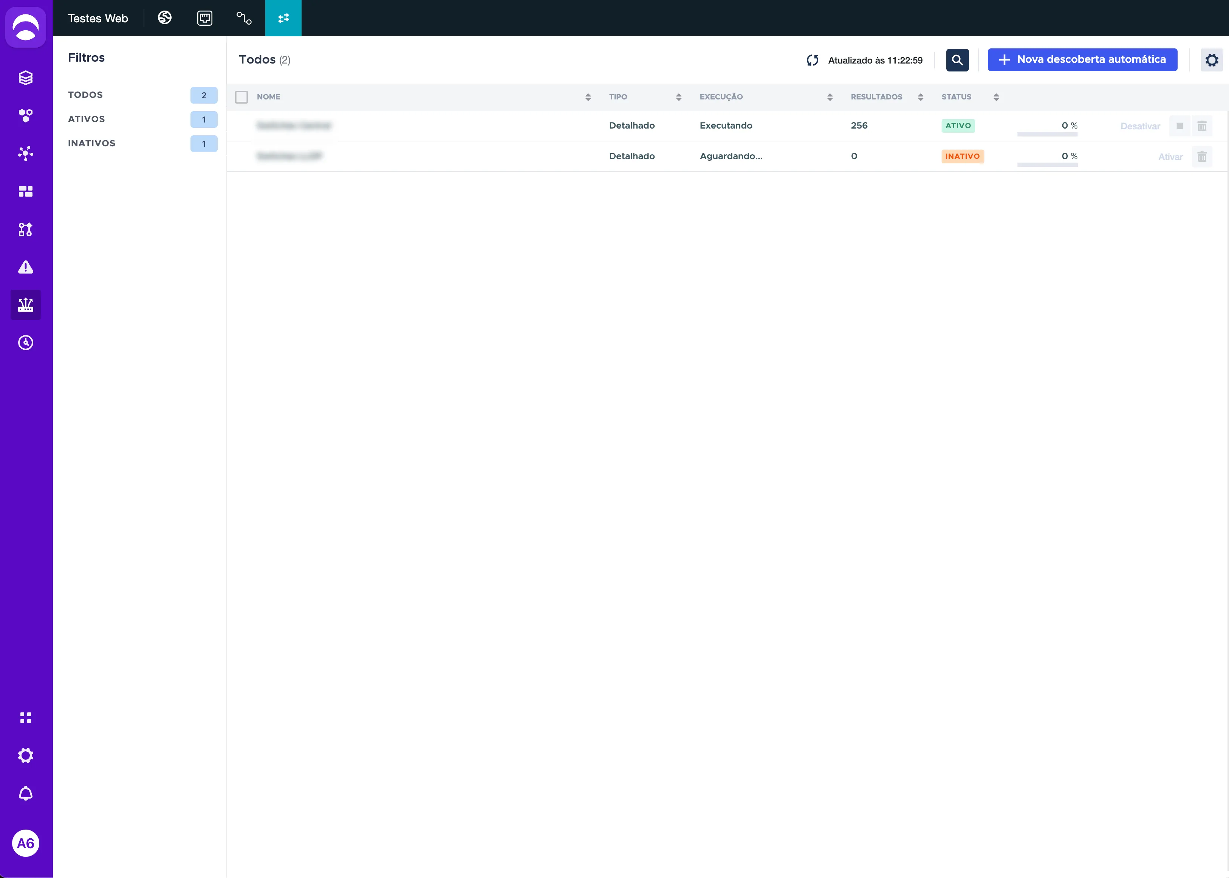
Task: Open the alerts warning triangle in sidebar
Action: pos(25,267)
